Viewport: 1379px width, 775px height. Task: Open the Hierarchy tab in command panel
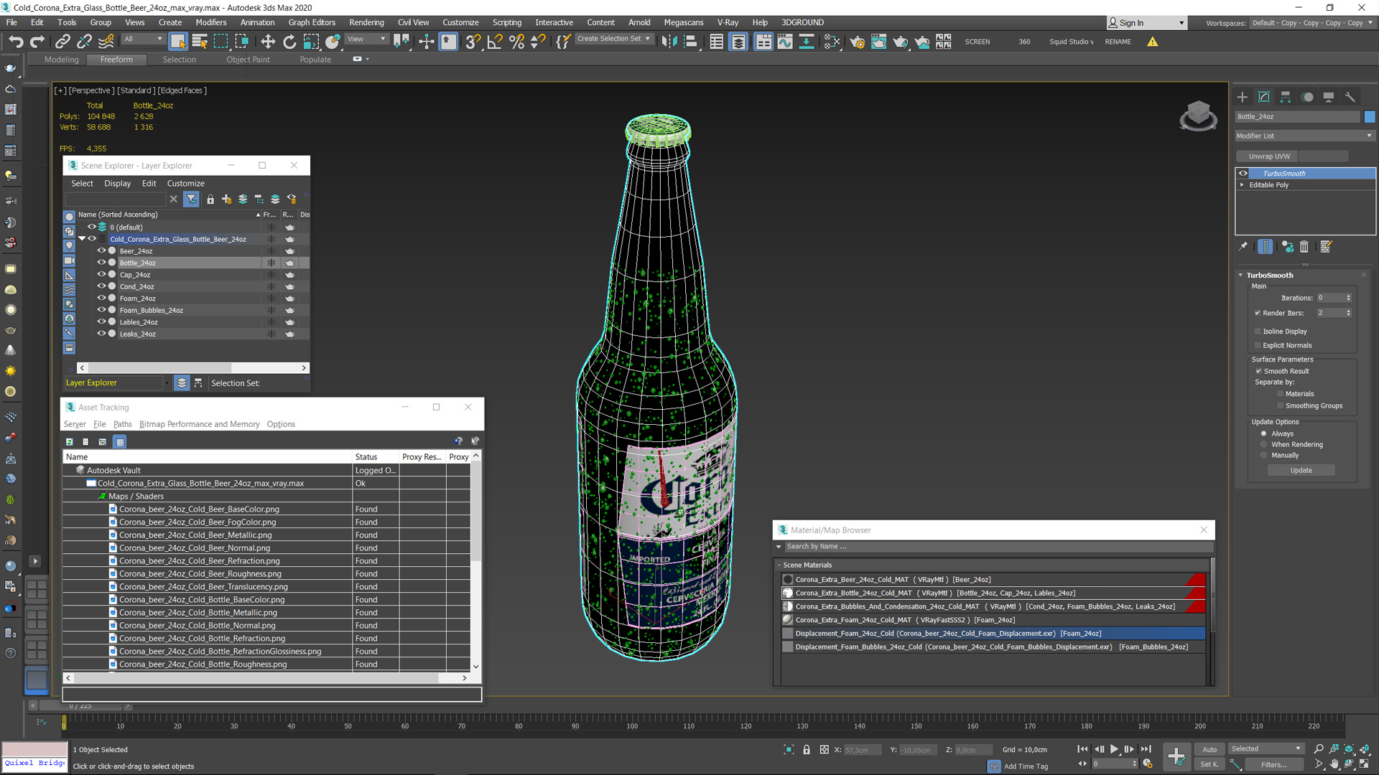[x=1286, y=97]
